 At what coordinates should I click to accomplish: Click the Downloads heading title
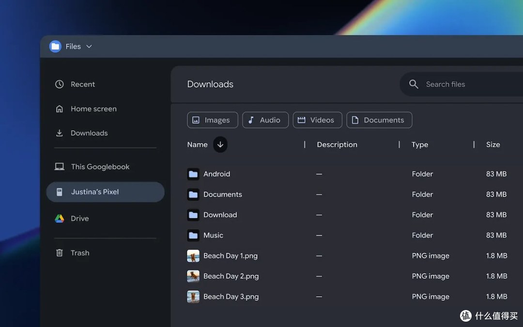[210, 84]
